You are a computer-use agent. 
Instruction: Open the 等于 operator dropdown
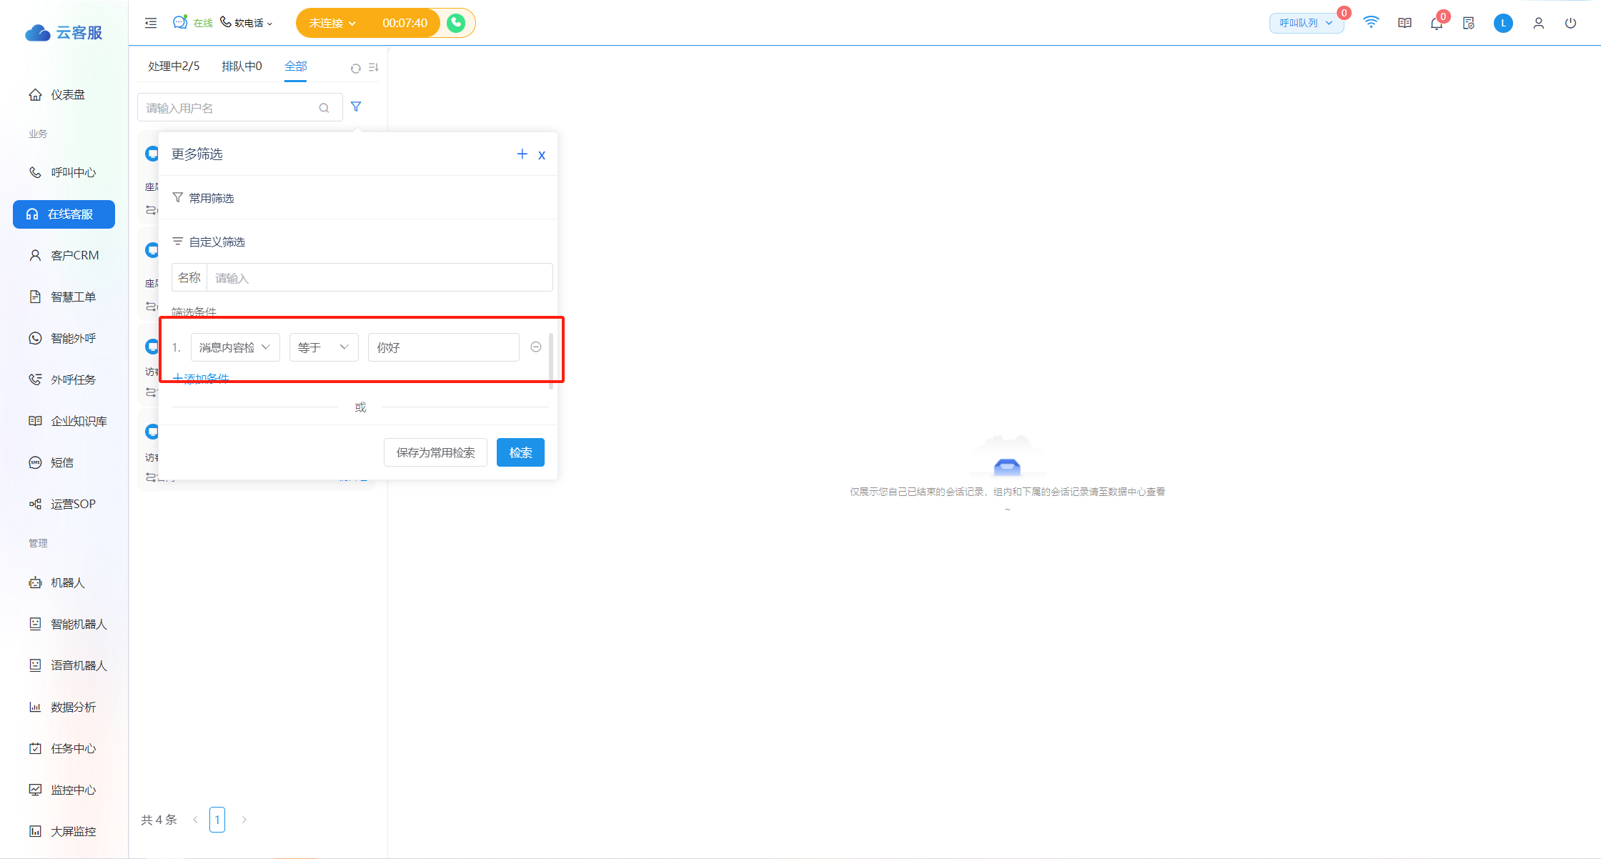pyautogui.click(x=324, y=347)
